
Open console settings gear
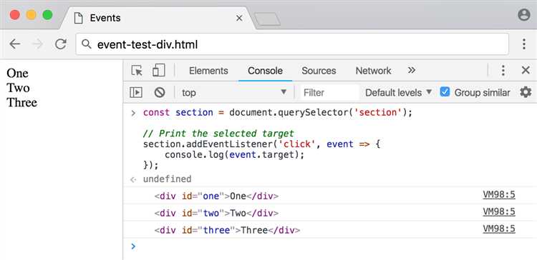pyautogui.click(x=526, y=92)
